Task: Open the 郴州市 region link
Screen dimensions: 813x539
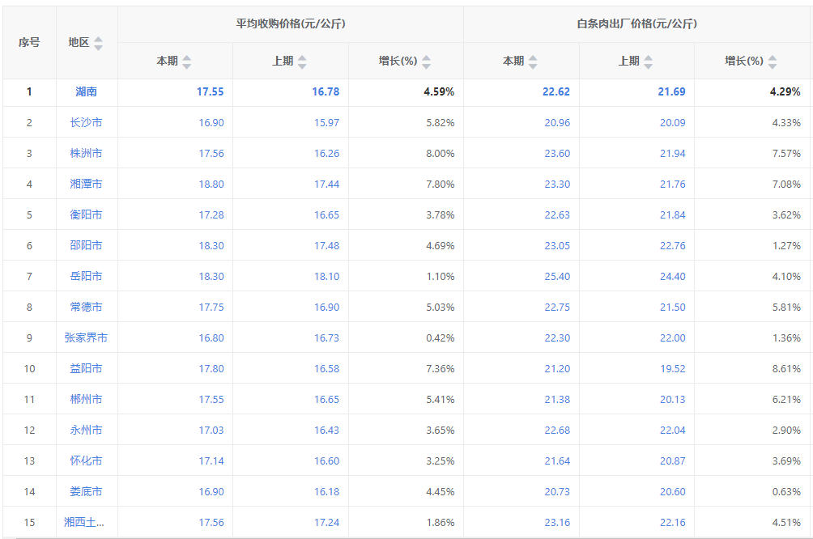Action: point(86,399)
